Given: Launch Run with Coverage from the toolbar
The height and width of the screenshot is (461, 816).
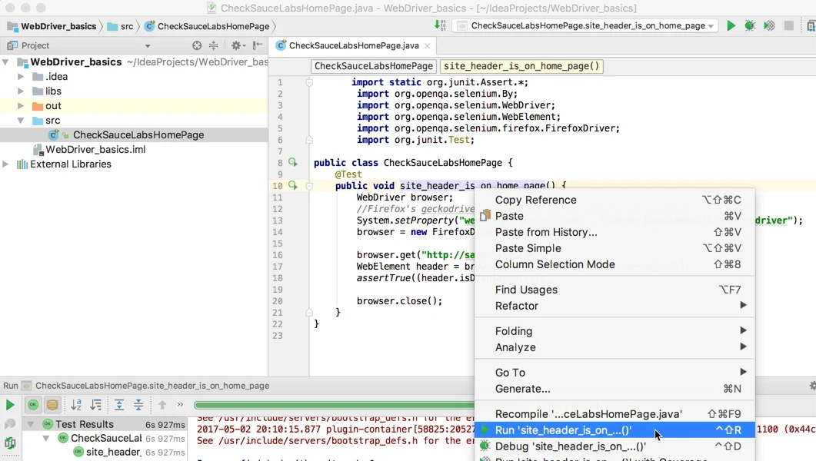Looking at the screenshot, I should 768,25.
